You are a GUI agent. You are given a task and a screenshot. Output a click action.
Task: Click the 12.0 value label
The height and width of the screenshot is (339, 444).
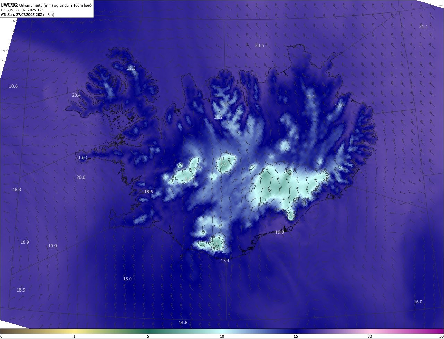pyautogui.click(x=339, y=105)
